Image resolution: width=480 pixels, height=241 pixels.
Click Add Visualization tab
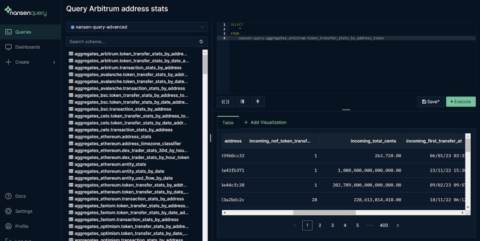click(x=265, y=122)
